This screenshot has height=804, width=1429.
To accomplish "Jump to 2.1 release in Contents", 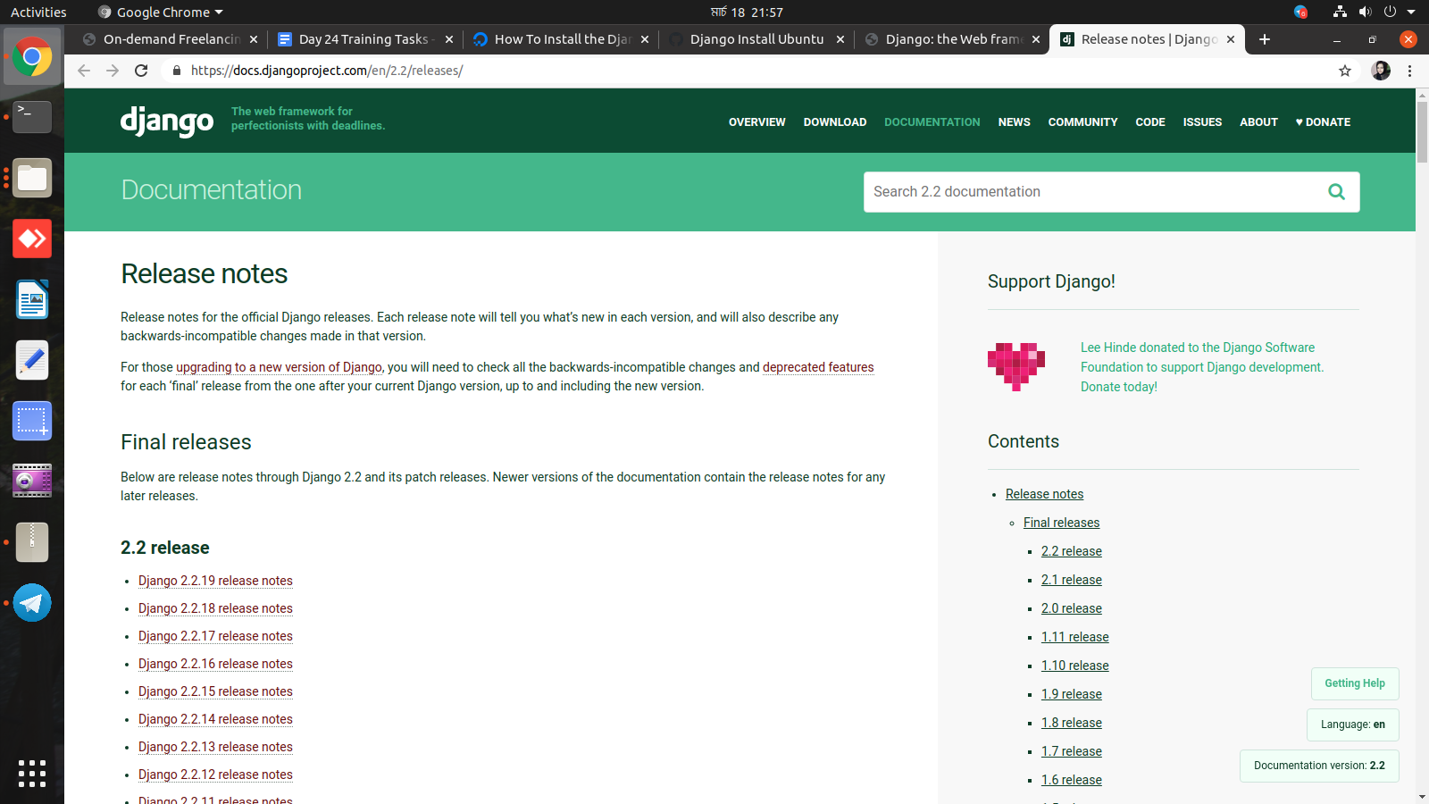I will [x=1072, y=580].
